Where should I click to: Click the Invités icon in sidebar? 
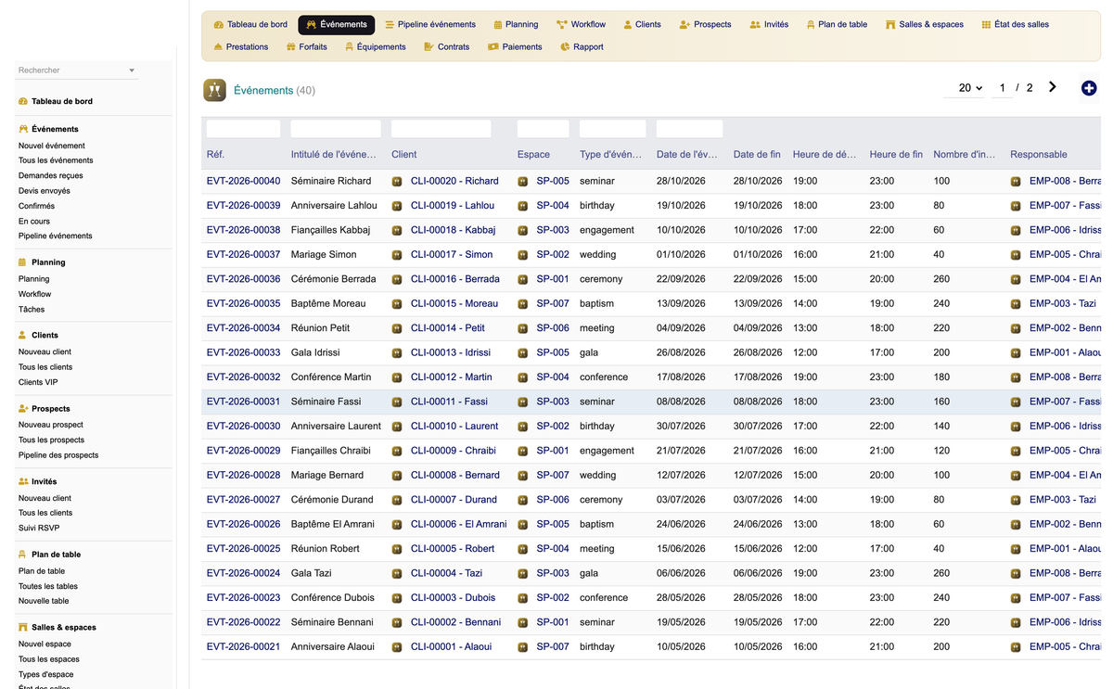coord(23,481)
